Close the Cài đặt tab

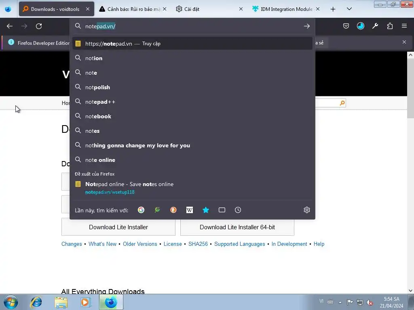click(x=241, y=9)
